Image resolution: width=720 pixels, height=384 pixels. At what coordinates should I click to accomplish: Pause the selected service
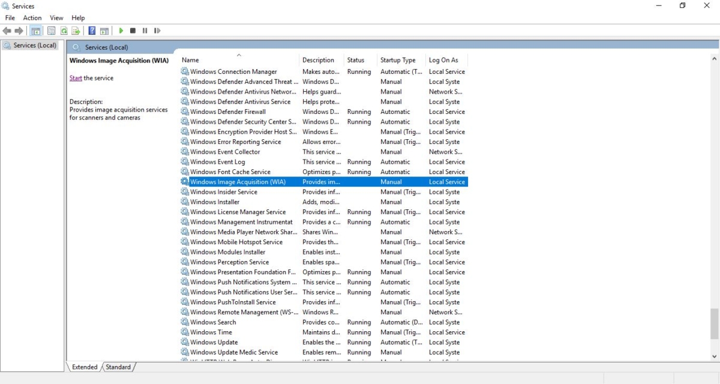click(145, 31)
